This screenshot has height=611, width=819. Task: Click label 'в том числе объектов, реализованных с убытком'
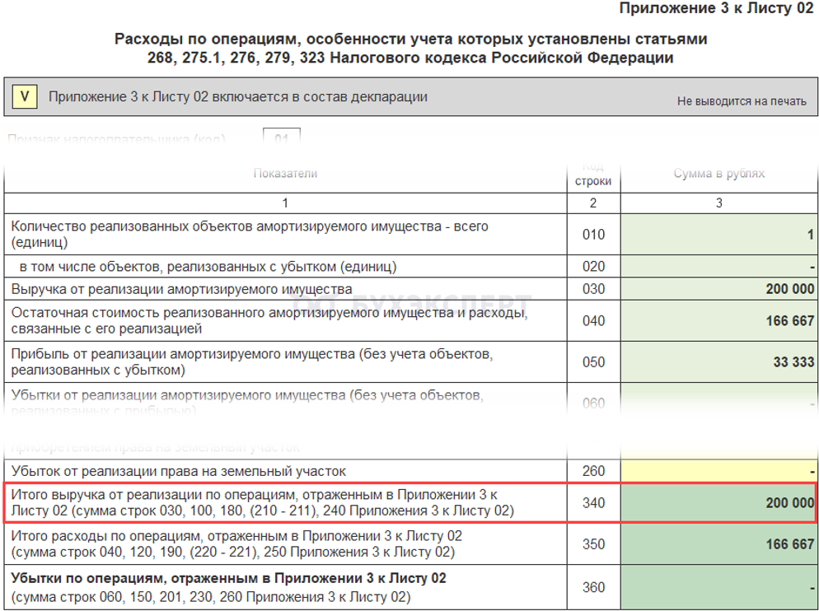pyautogui.click(x=208, y=267)
